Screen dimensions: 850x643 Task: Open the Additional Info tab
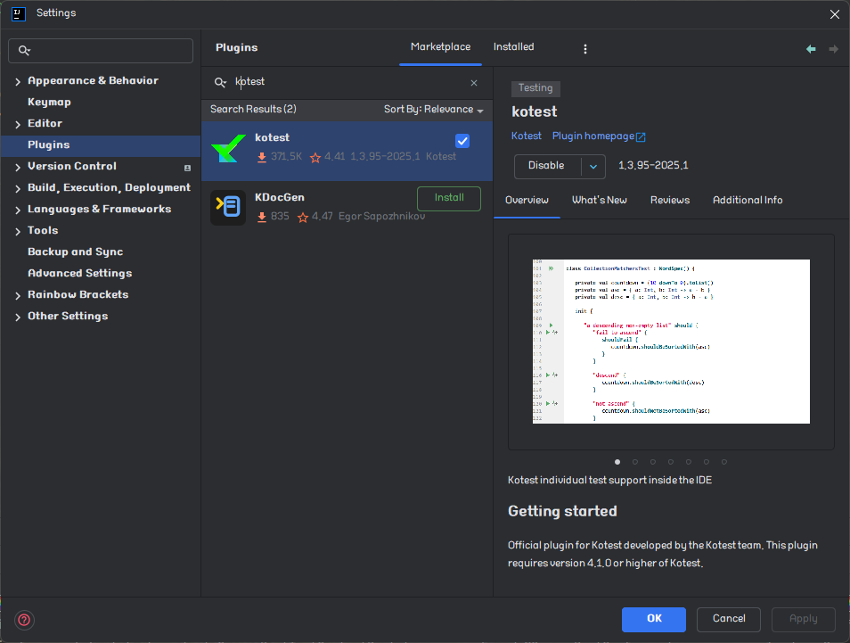[x=748, y=201]
